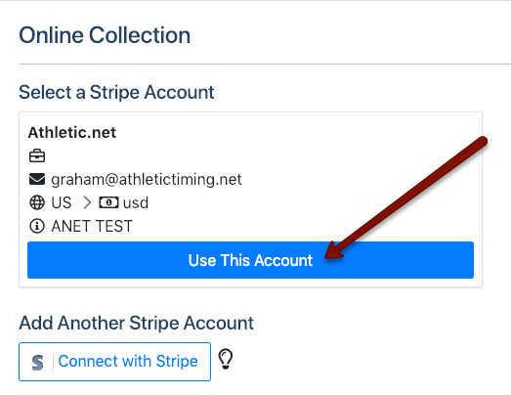Click the Athletic.net Stripe account card
Image resolution: width=511 pixels, height=395 pixels.
(x=250, y=199)
